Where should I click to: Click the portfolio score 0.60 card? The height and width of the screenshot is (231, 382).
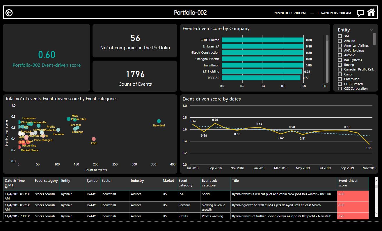click(x=47, y=58)
